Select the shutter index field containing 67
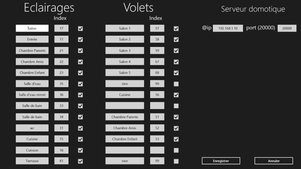The width and height of the screenshot is (301, 169). pos(157,62)
